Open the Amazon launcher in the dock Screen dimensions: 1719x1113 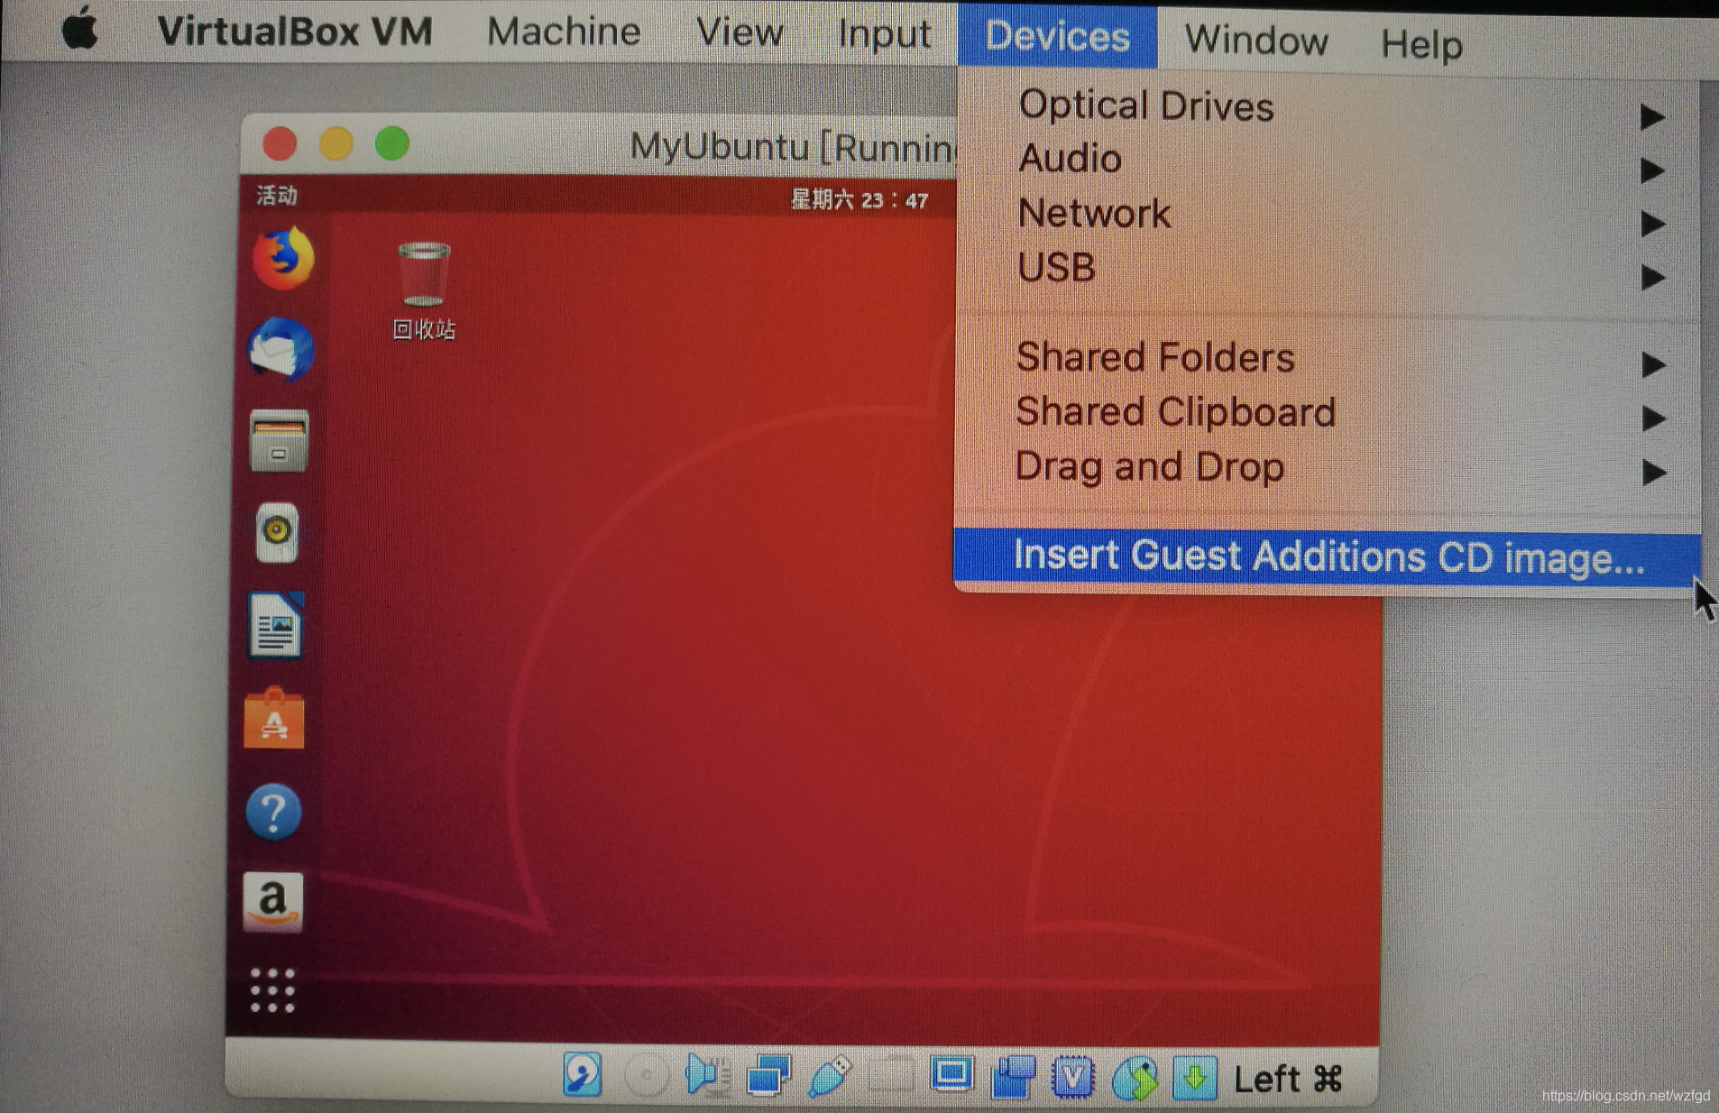click(273, 902)
